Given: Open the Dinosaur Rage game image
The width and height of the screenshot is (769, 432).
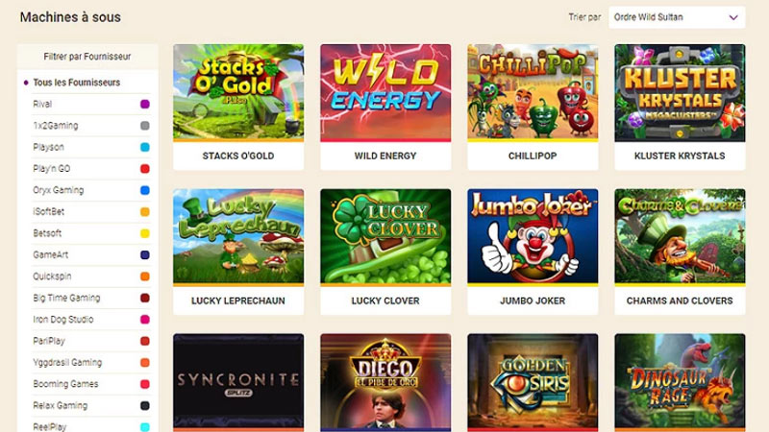Looking at the screenshot, I should [680, 381].
